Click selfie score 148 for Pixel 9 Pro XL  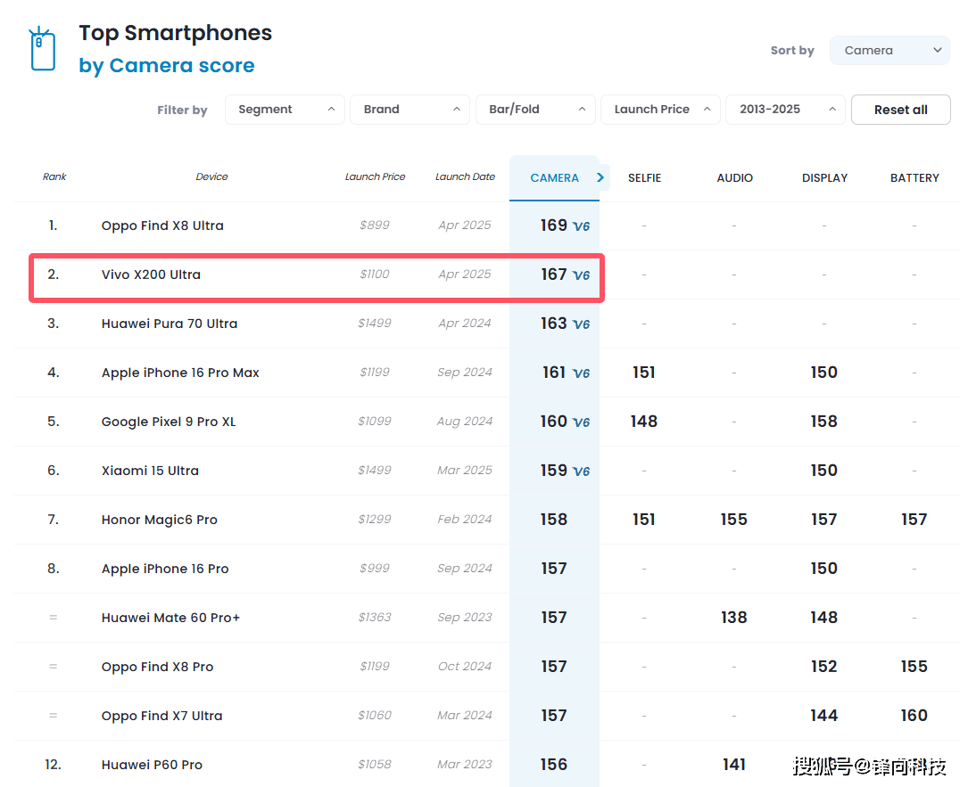point(644,422)
